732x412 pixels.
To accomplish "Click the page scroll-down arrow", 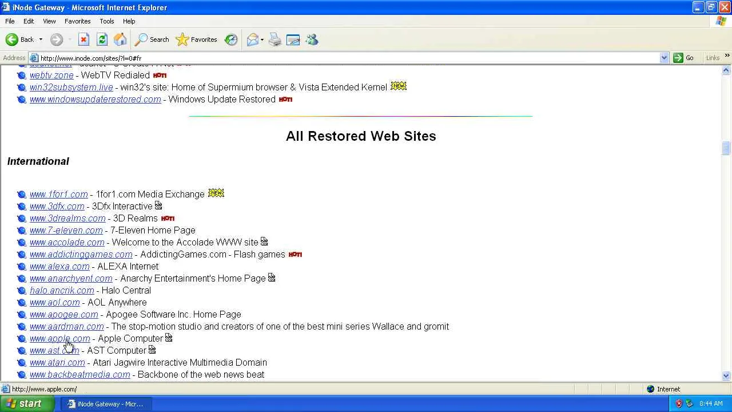I will tap(726, 376).
